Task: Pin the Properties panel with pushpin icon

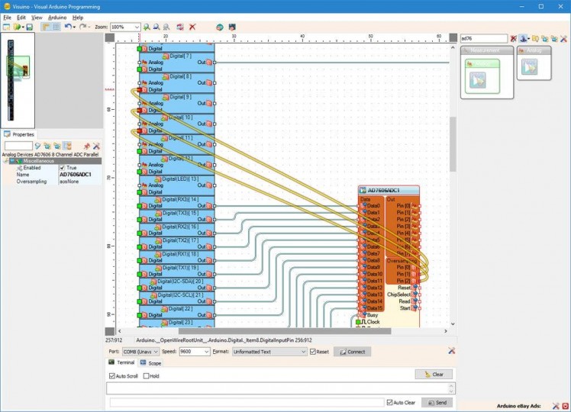Action: pyautogui.click(x=86, y=145)
